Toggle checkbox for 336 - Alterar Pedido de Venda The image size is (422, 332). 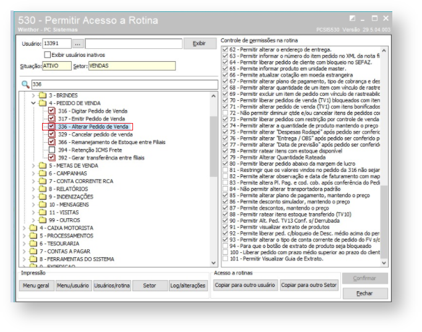pos(52,126)
